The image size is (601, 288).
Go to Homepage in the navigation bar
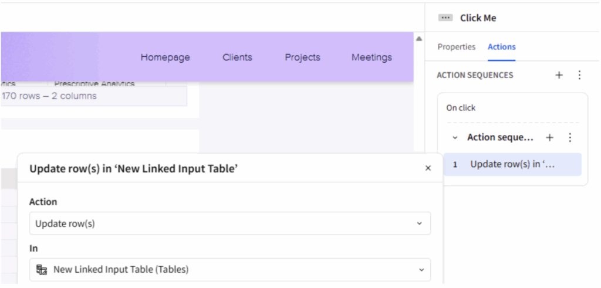[x=165, y=57]
